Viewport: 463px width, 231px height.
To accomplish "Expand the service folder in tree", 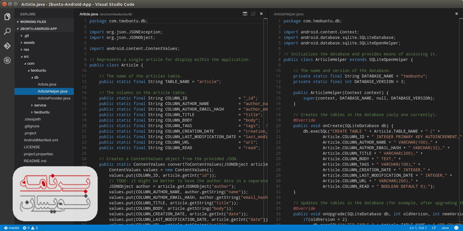I will [x=40, y=105].
